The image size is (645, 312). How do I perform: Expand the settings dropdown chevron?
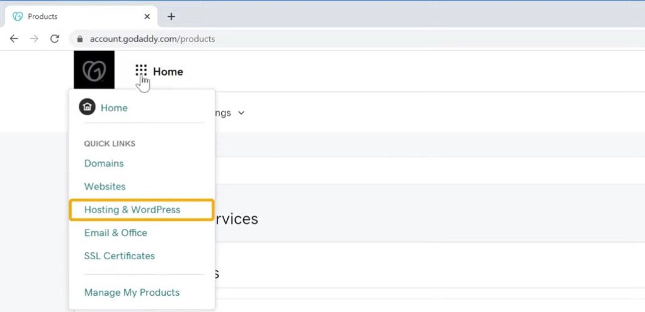pos(241,113)
